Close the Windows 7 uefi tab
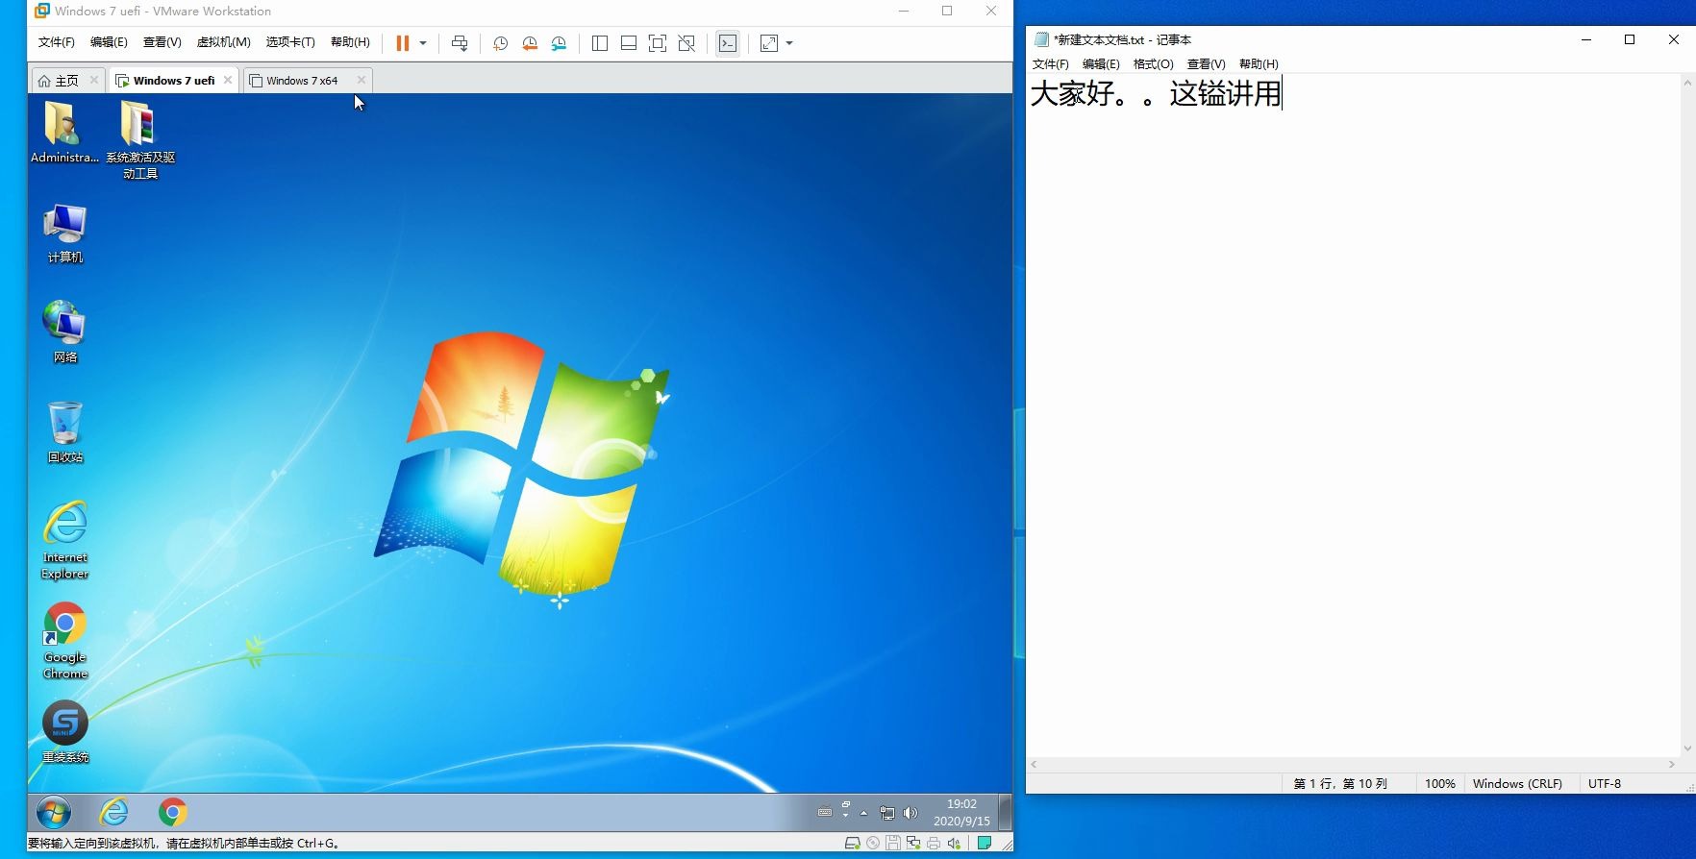The height and width of the screenshot is (859, 1696). (x=228, y=80)
